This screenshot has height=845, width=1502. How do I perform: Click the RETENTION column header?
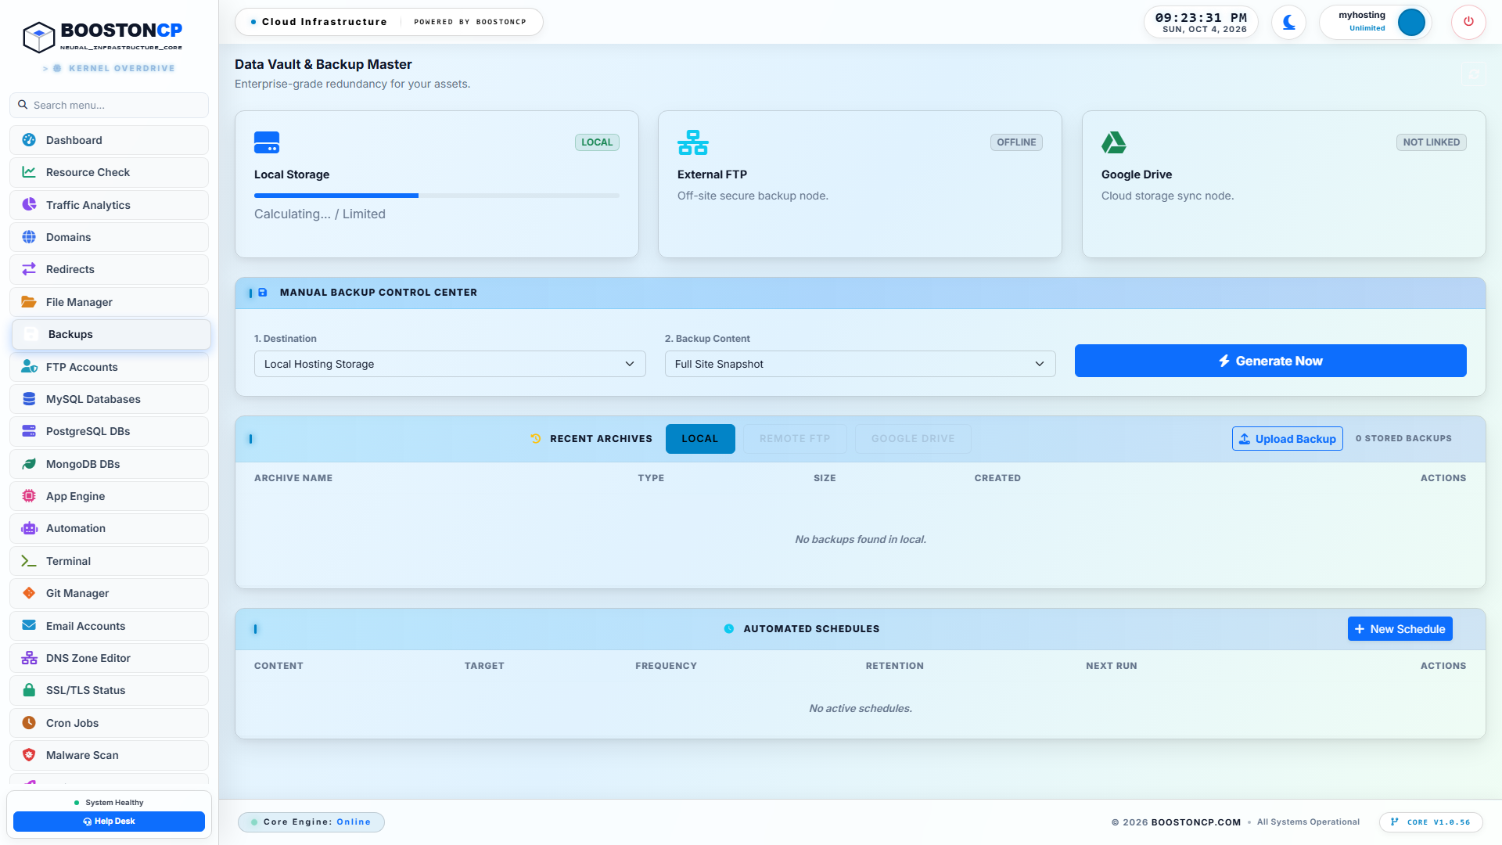(895, 666)
